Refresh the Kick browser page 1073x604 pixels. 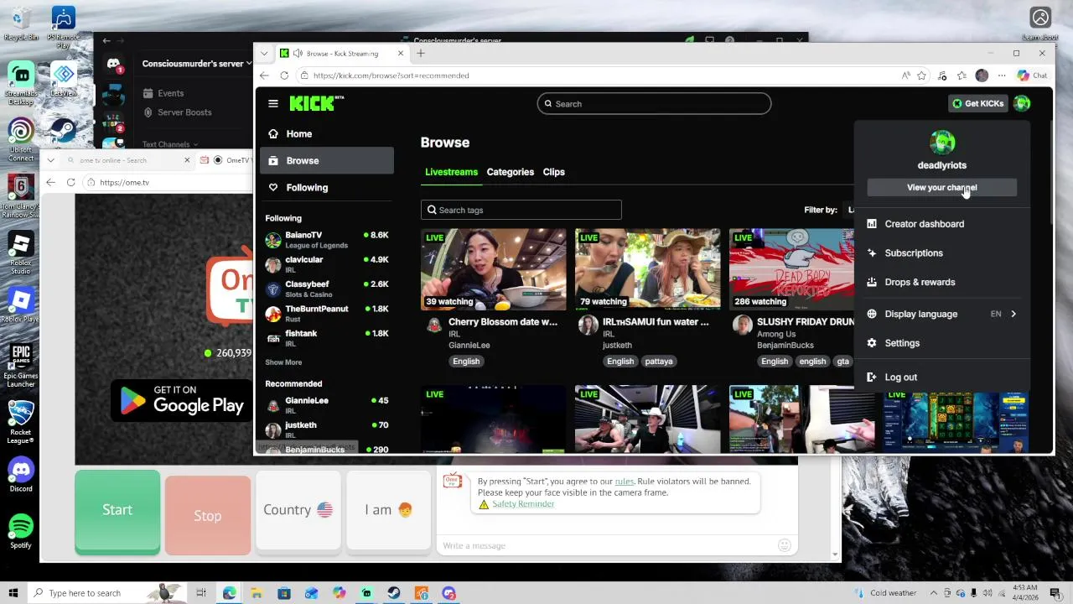coord(284,75)
